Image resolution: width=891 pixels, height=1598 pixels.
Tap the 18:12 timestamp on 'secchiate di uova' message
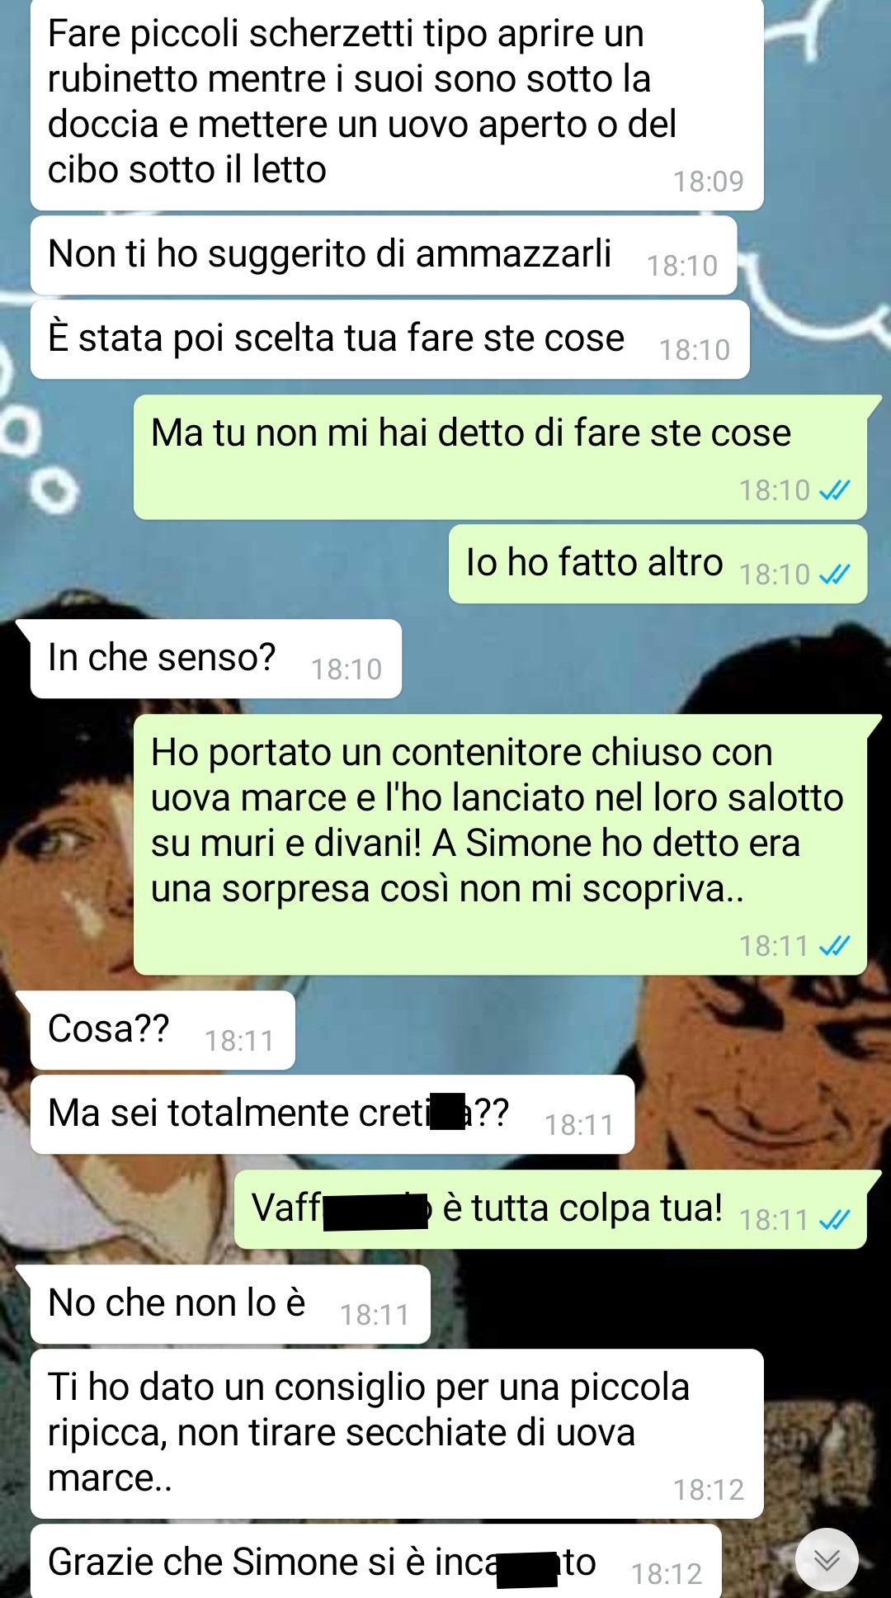tap(709, 1490)
